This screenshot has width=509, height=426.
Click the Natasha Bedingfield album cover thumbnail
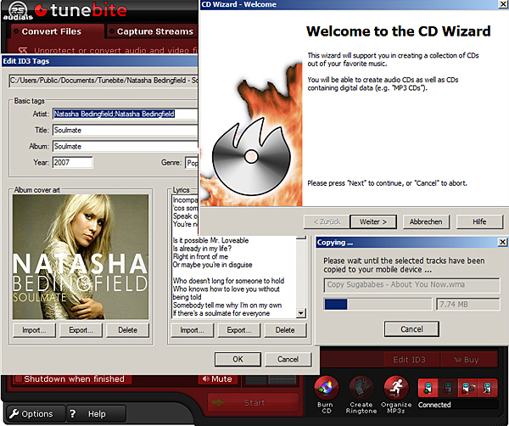tap(81, 257)
